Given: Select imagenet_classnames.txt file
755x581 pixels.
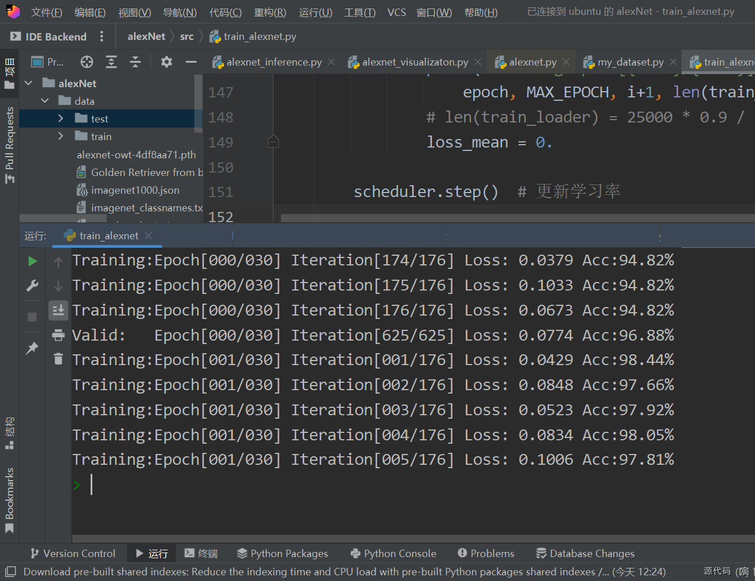Looking at the screenshot, I should pos(140,207).
